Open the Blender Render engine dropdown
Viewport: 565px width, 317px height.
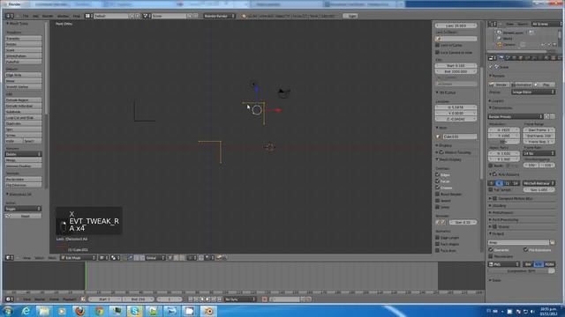click(219, 16)
